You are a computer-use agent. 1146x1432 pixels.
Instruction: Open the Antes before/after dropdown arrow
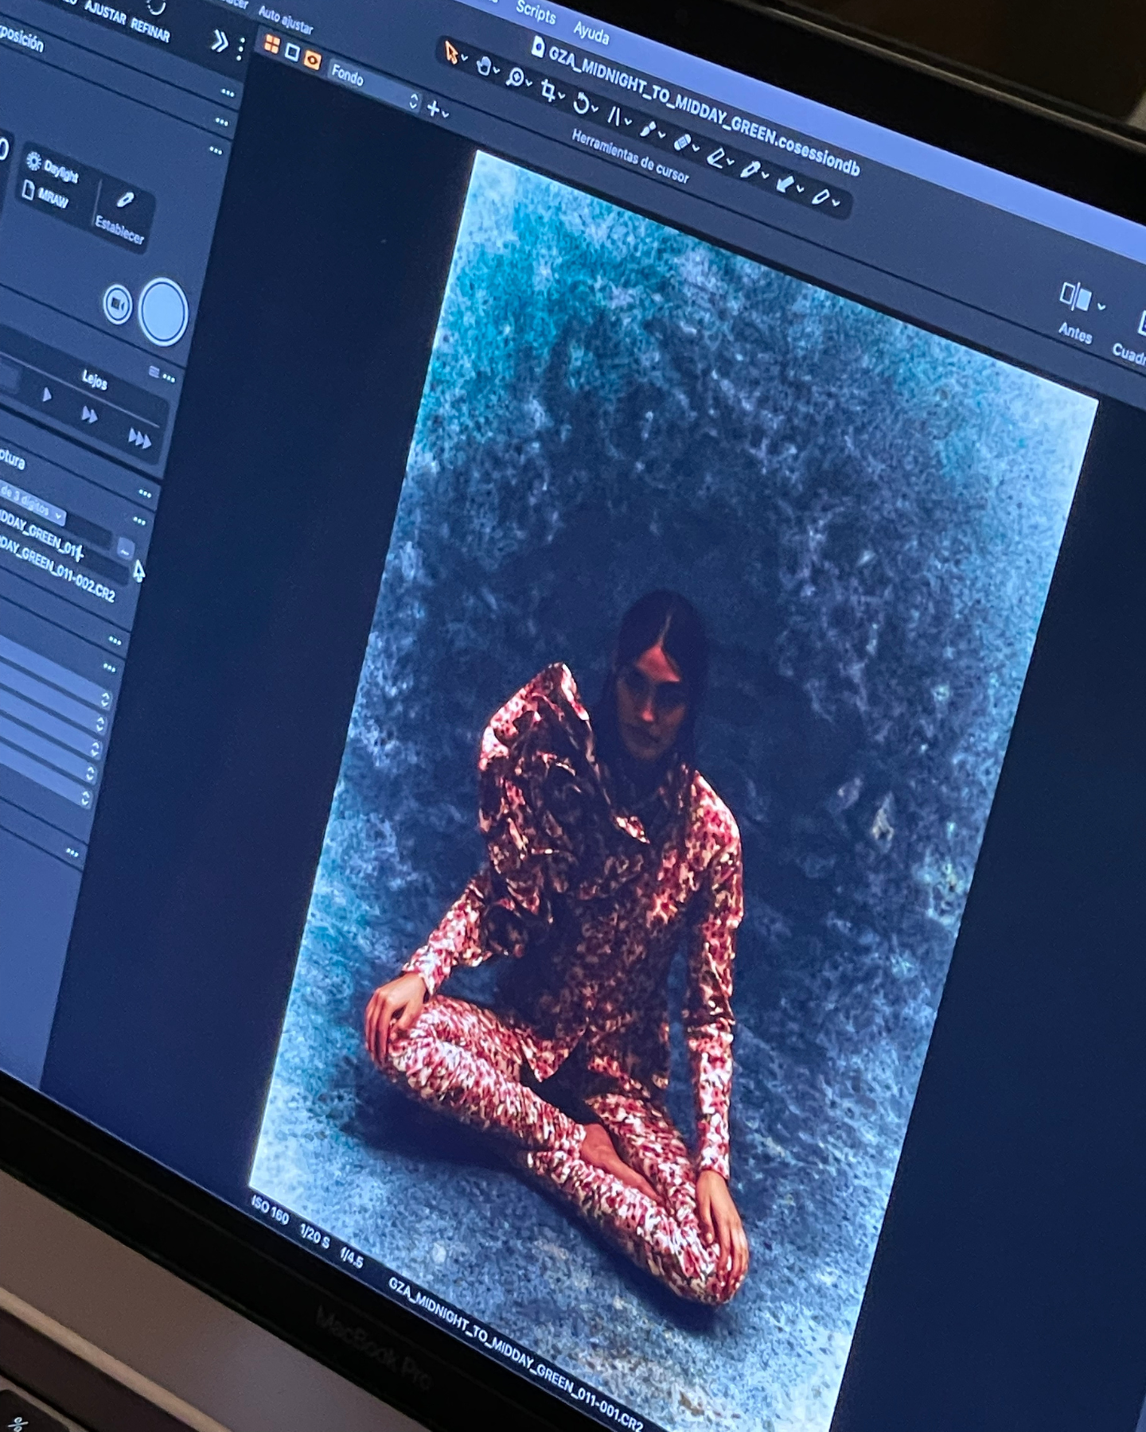coord(1101,306)
